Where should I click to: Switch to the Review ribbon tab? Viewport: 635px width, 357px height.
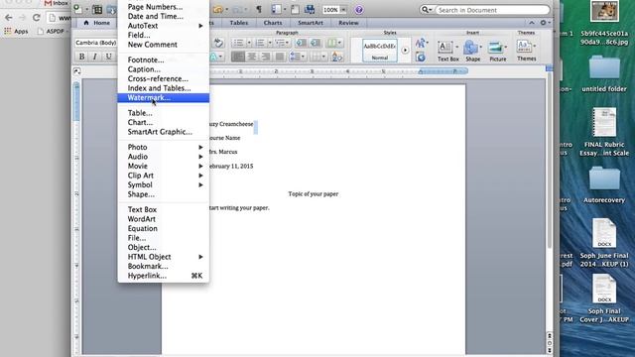click(x=348, y=23)
